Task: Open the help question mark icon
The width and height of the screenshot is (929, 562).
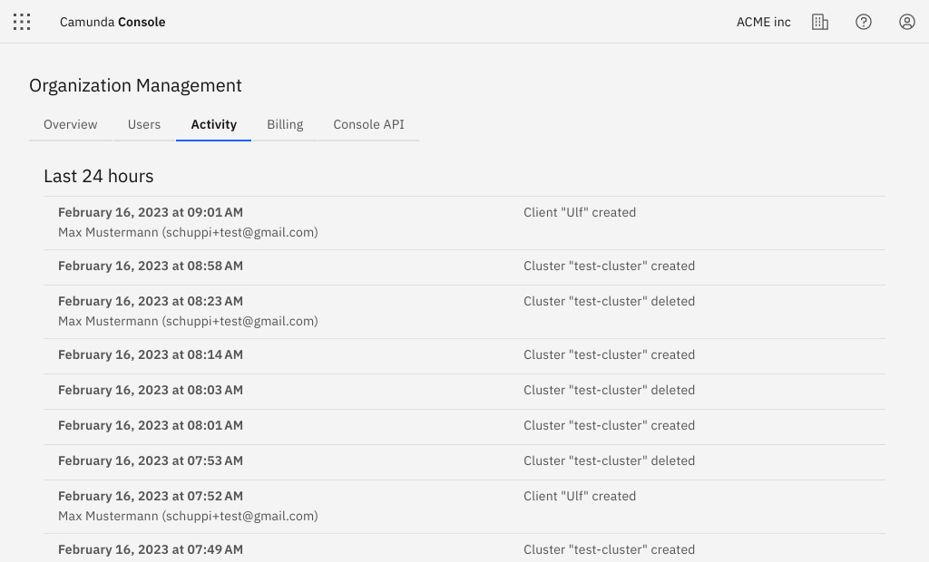Action: pos(864,22)
